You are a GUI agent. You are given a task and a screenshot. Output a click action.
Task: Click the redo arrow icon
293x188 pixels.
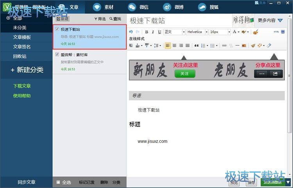[x=138, y=32]
